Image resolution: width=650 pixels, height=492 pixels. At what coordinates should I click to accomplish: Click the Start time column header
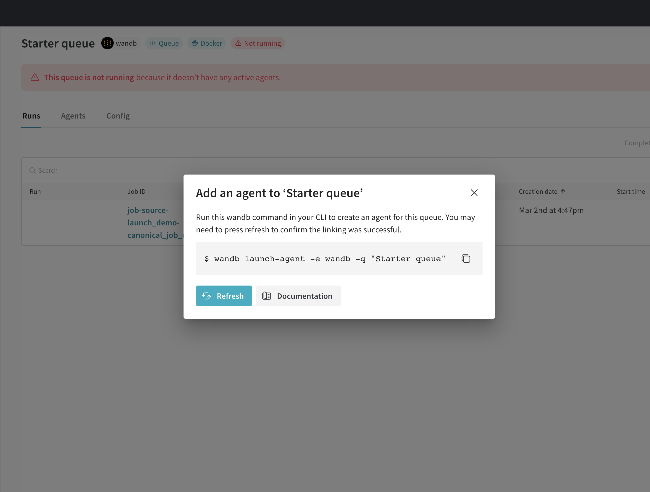click(x=631, y=192)
